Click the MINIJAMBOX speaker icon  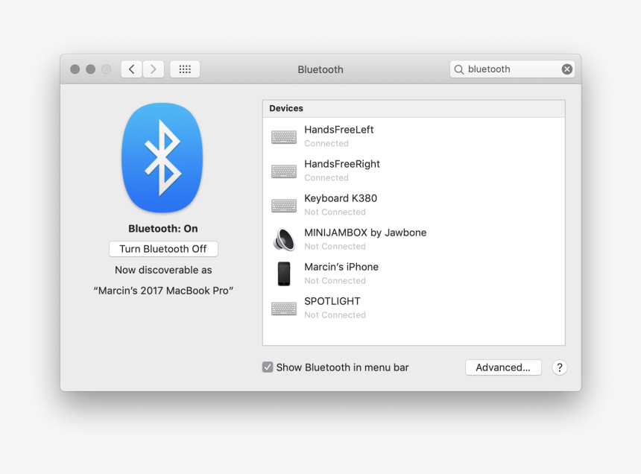pyautogui.click(x=284, y=239)
